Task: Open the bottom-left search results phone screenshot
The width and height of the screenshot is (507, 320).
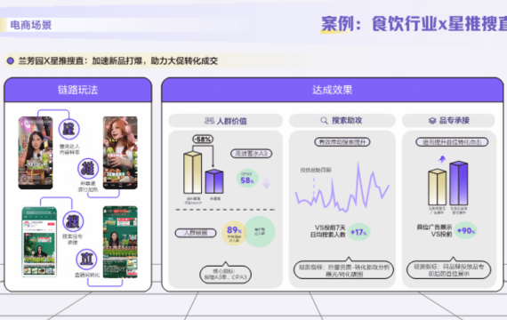Action: 39,242
